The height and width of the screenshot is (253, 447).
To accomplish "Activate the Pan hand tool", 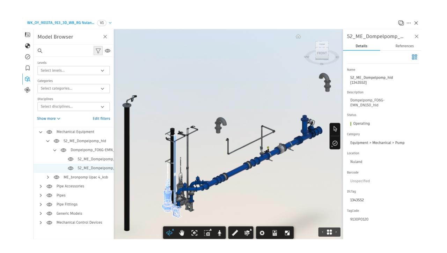I will click(x=182, y=233).
